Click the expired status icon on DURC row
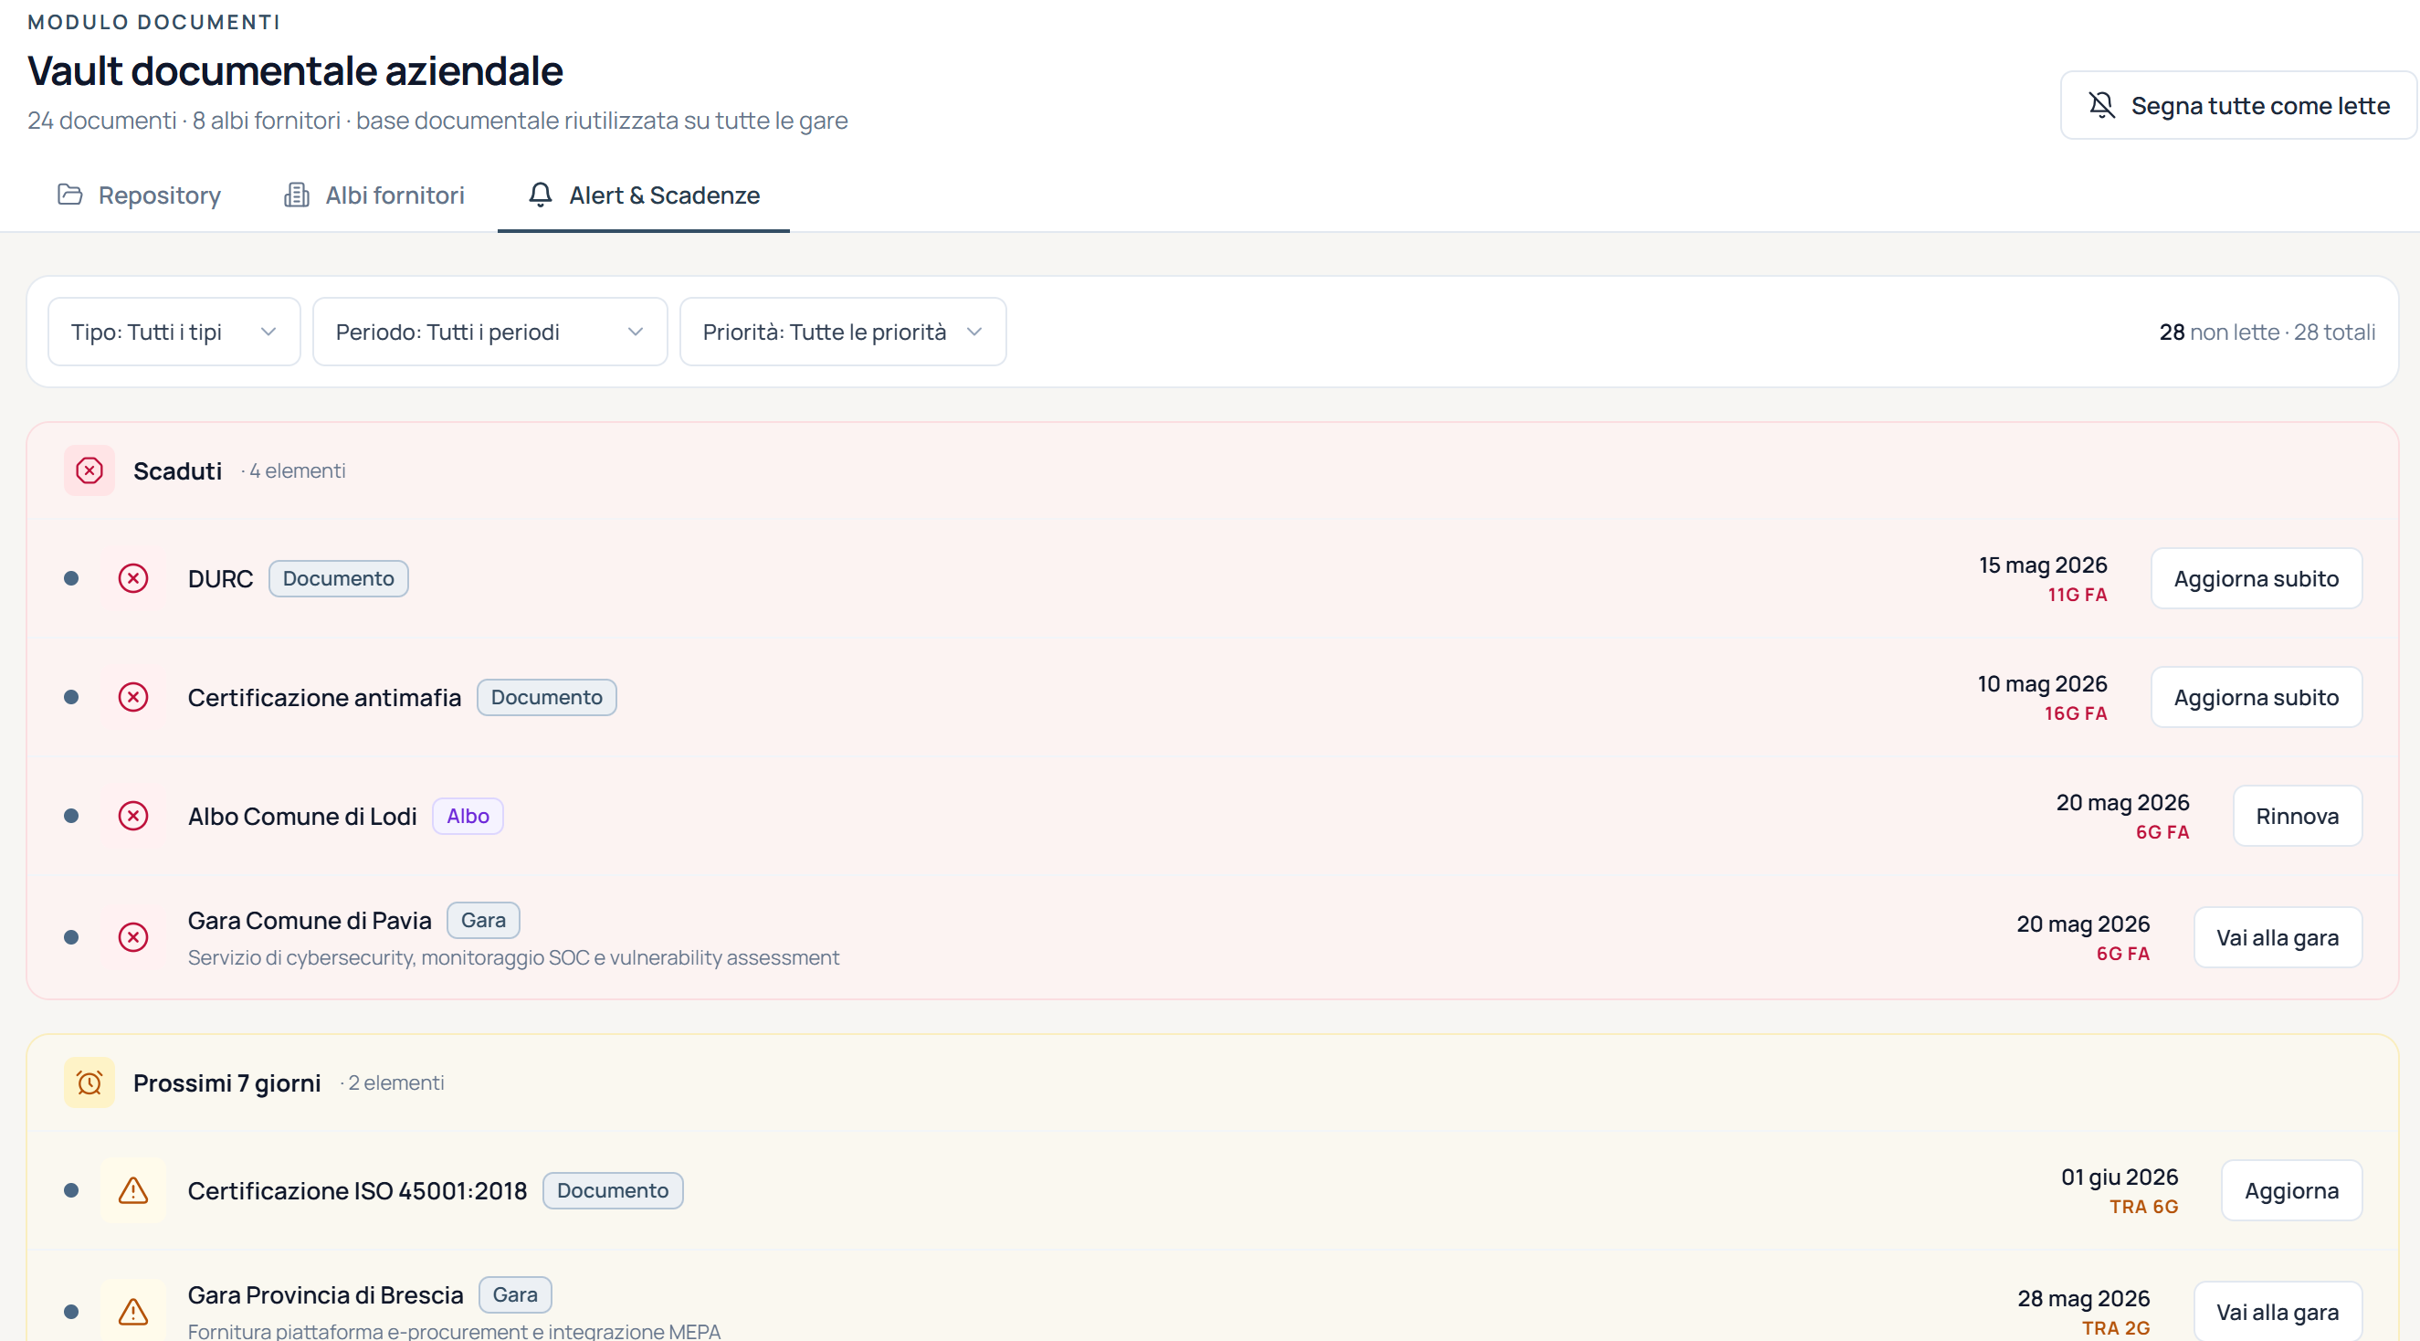 (x=133, y=578)
